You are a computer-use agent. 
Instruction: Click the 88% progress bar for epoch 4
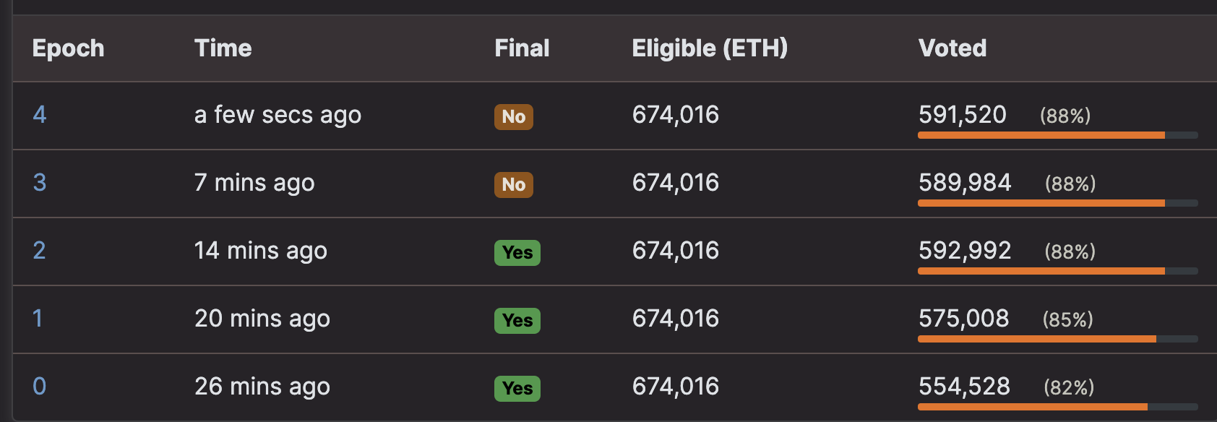click(1058, 135)
